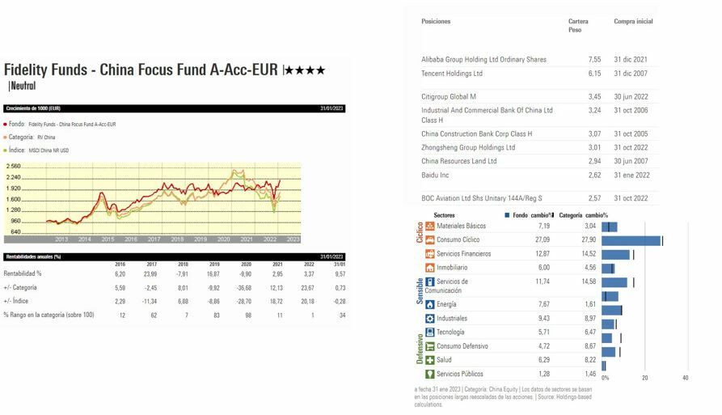Image resolution: width=722 pixels, height=415 pixels.
Task: Click the Consumo Cíclico bar in chart
Action: coord(631,240)
